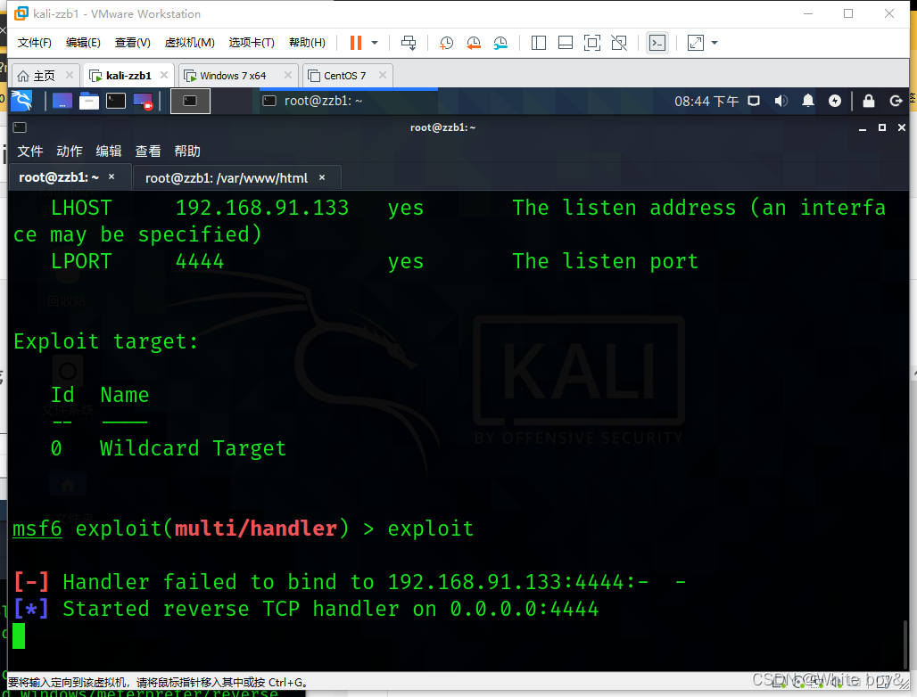Click the Wildcard Target row
Image resolution: width=917 pixels, height=697 pixels.
(x=169, y=448)
